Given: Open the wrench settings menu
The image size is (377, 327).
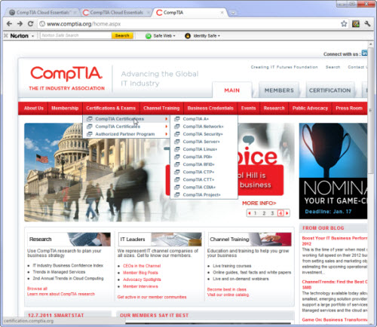Looking at the screenshot, I should click(x=367, y=24).
